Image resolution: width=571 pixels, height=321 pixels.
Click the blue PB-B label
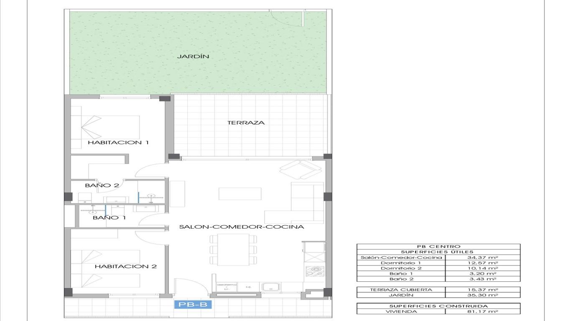[x=193, y=305]
